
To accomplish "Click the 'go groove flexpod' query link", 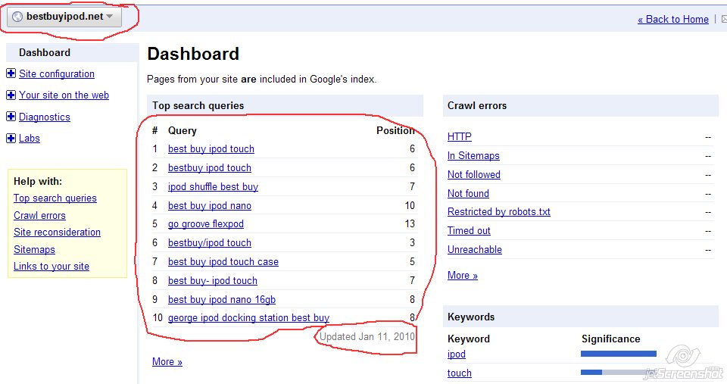I will pyautogui.click(x=205, y=224).
